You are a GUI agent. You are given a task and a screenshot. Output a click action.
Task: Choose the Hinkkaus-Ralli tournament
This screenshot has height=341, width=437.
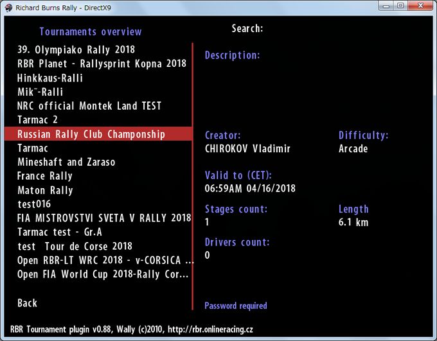[x=50, y=78]
